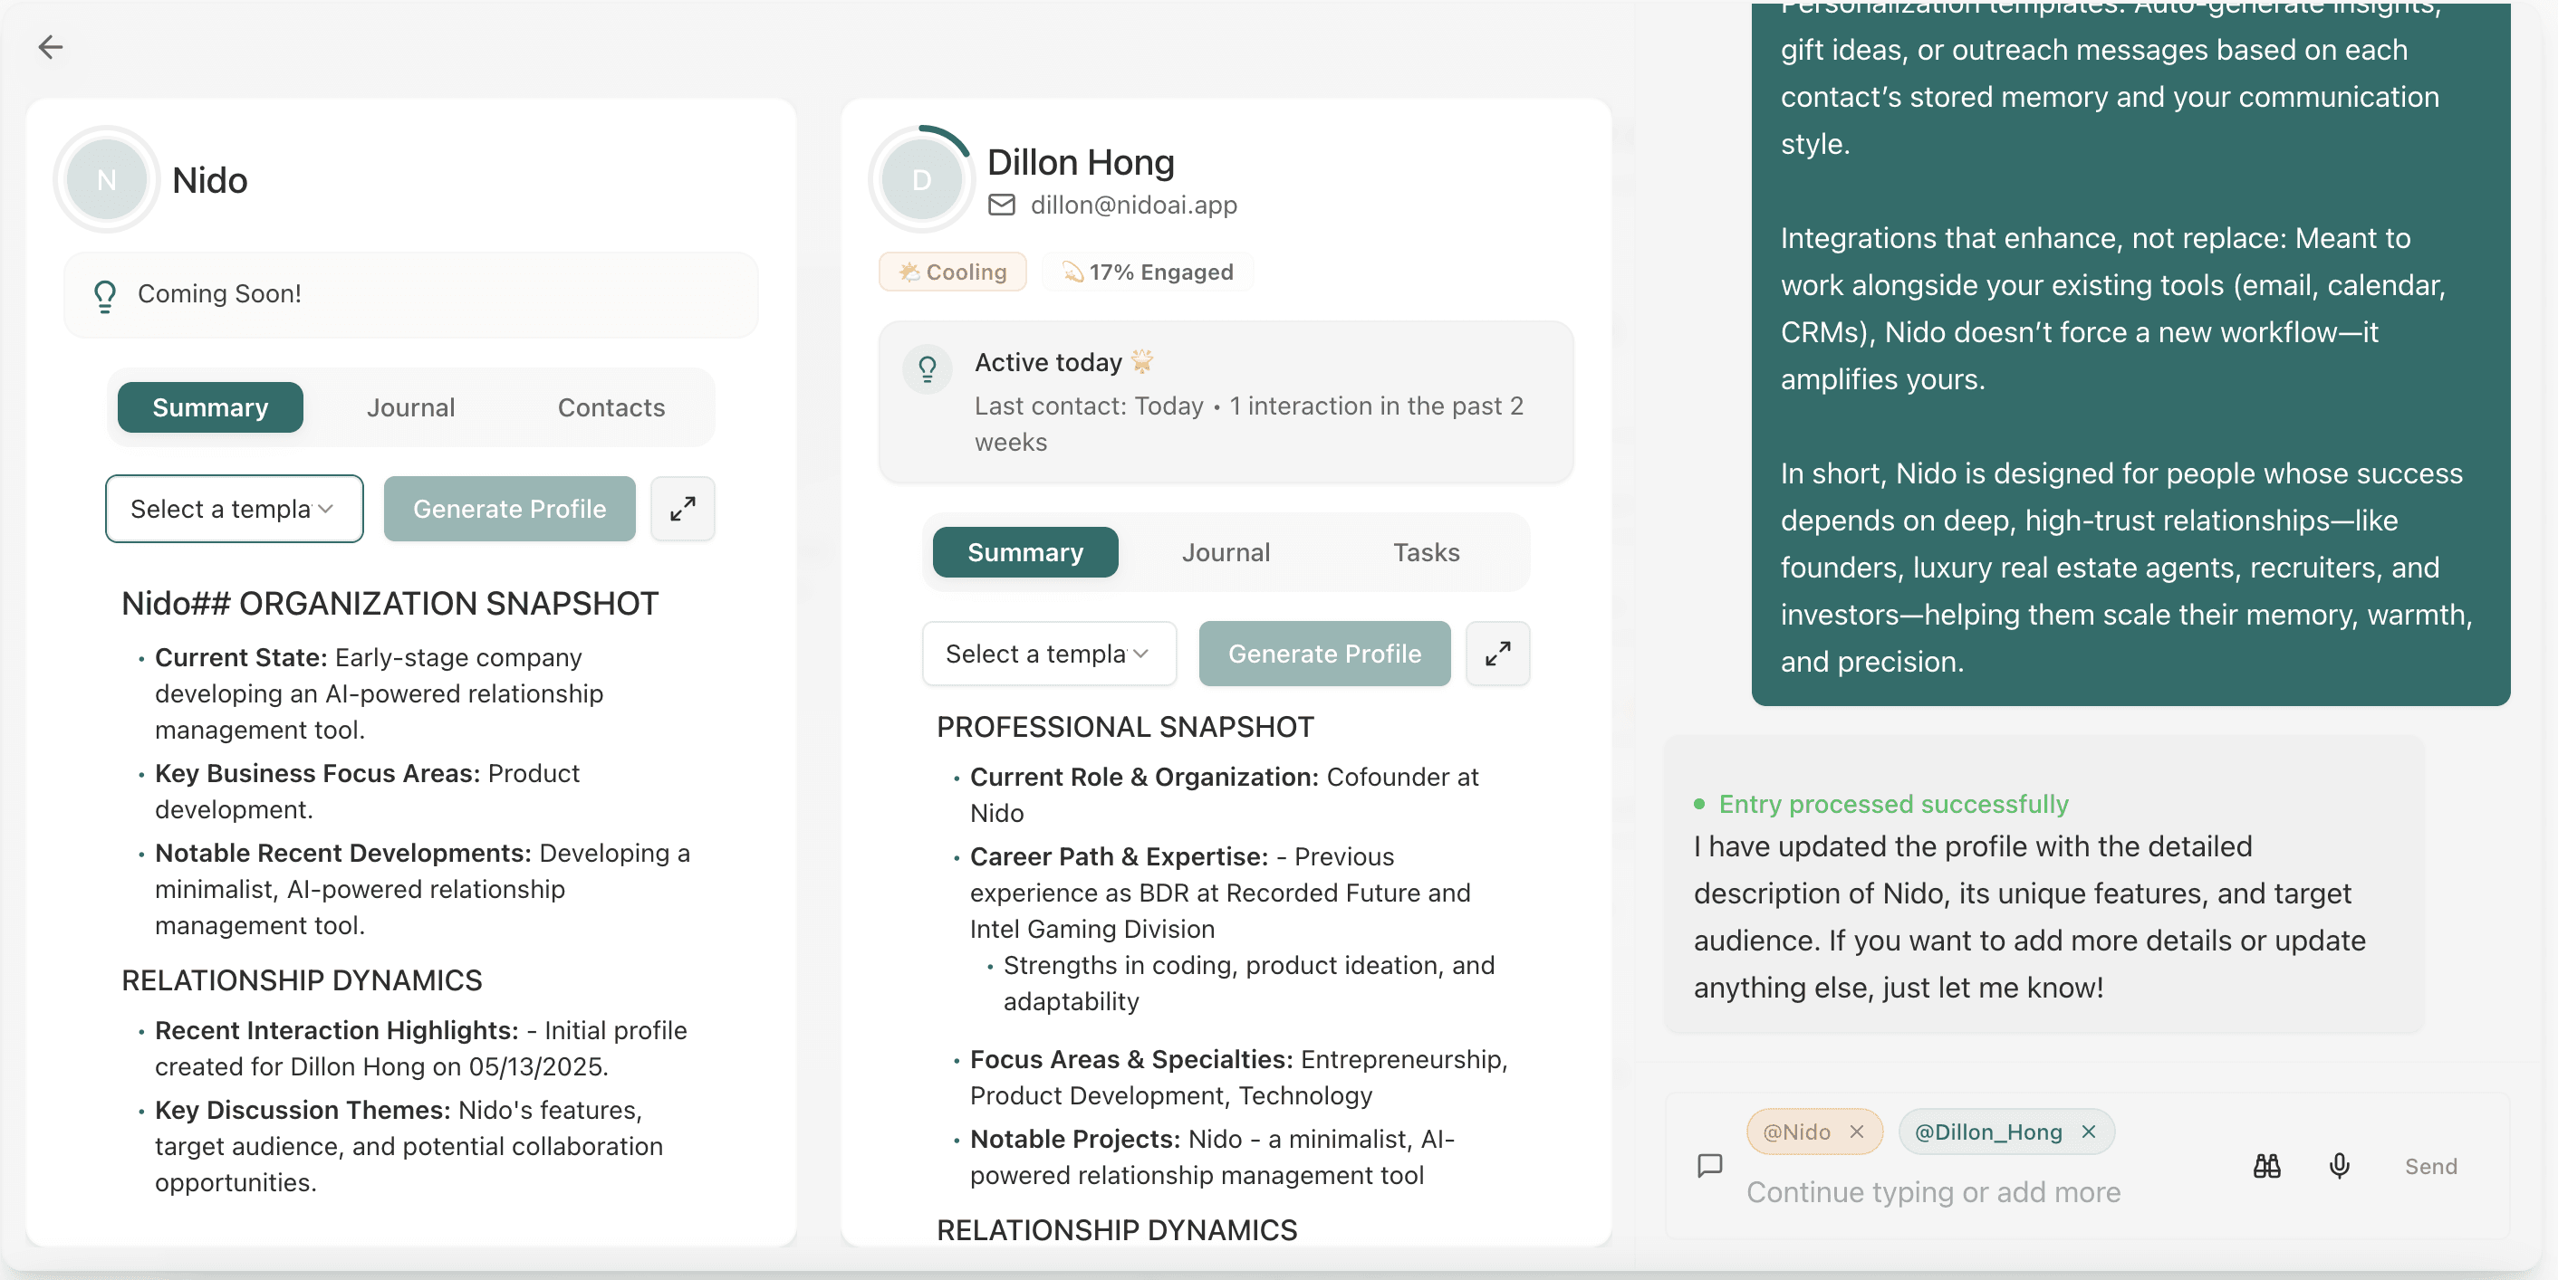Click the 17% Engaged badge
The image size is (2558, 1280).
[1148, 272]
